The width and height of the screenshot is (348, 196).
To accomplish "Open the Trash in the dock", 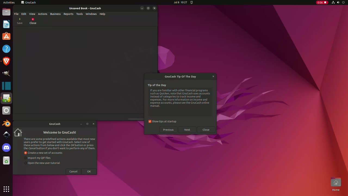I will pos(6,161).
